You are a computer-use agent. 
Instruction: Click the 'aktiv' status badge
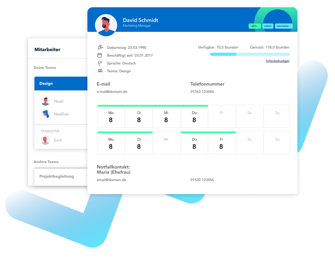255,26
